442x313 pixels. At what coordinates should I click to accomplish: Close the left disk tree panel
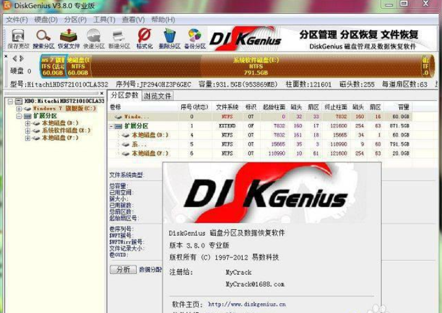coord(101,94)
